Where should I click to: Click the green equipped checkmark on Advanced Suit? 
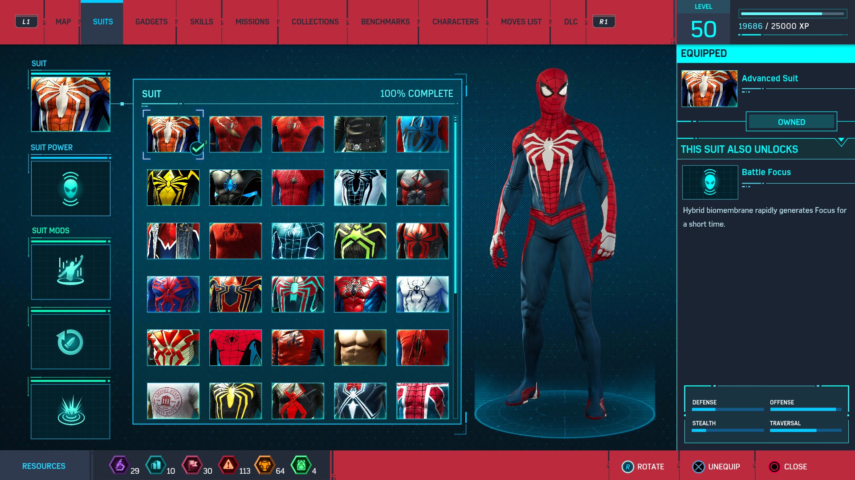tap(197, 148)
